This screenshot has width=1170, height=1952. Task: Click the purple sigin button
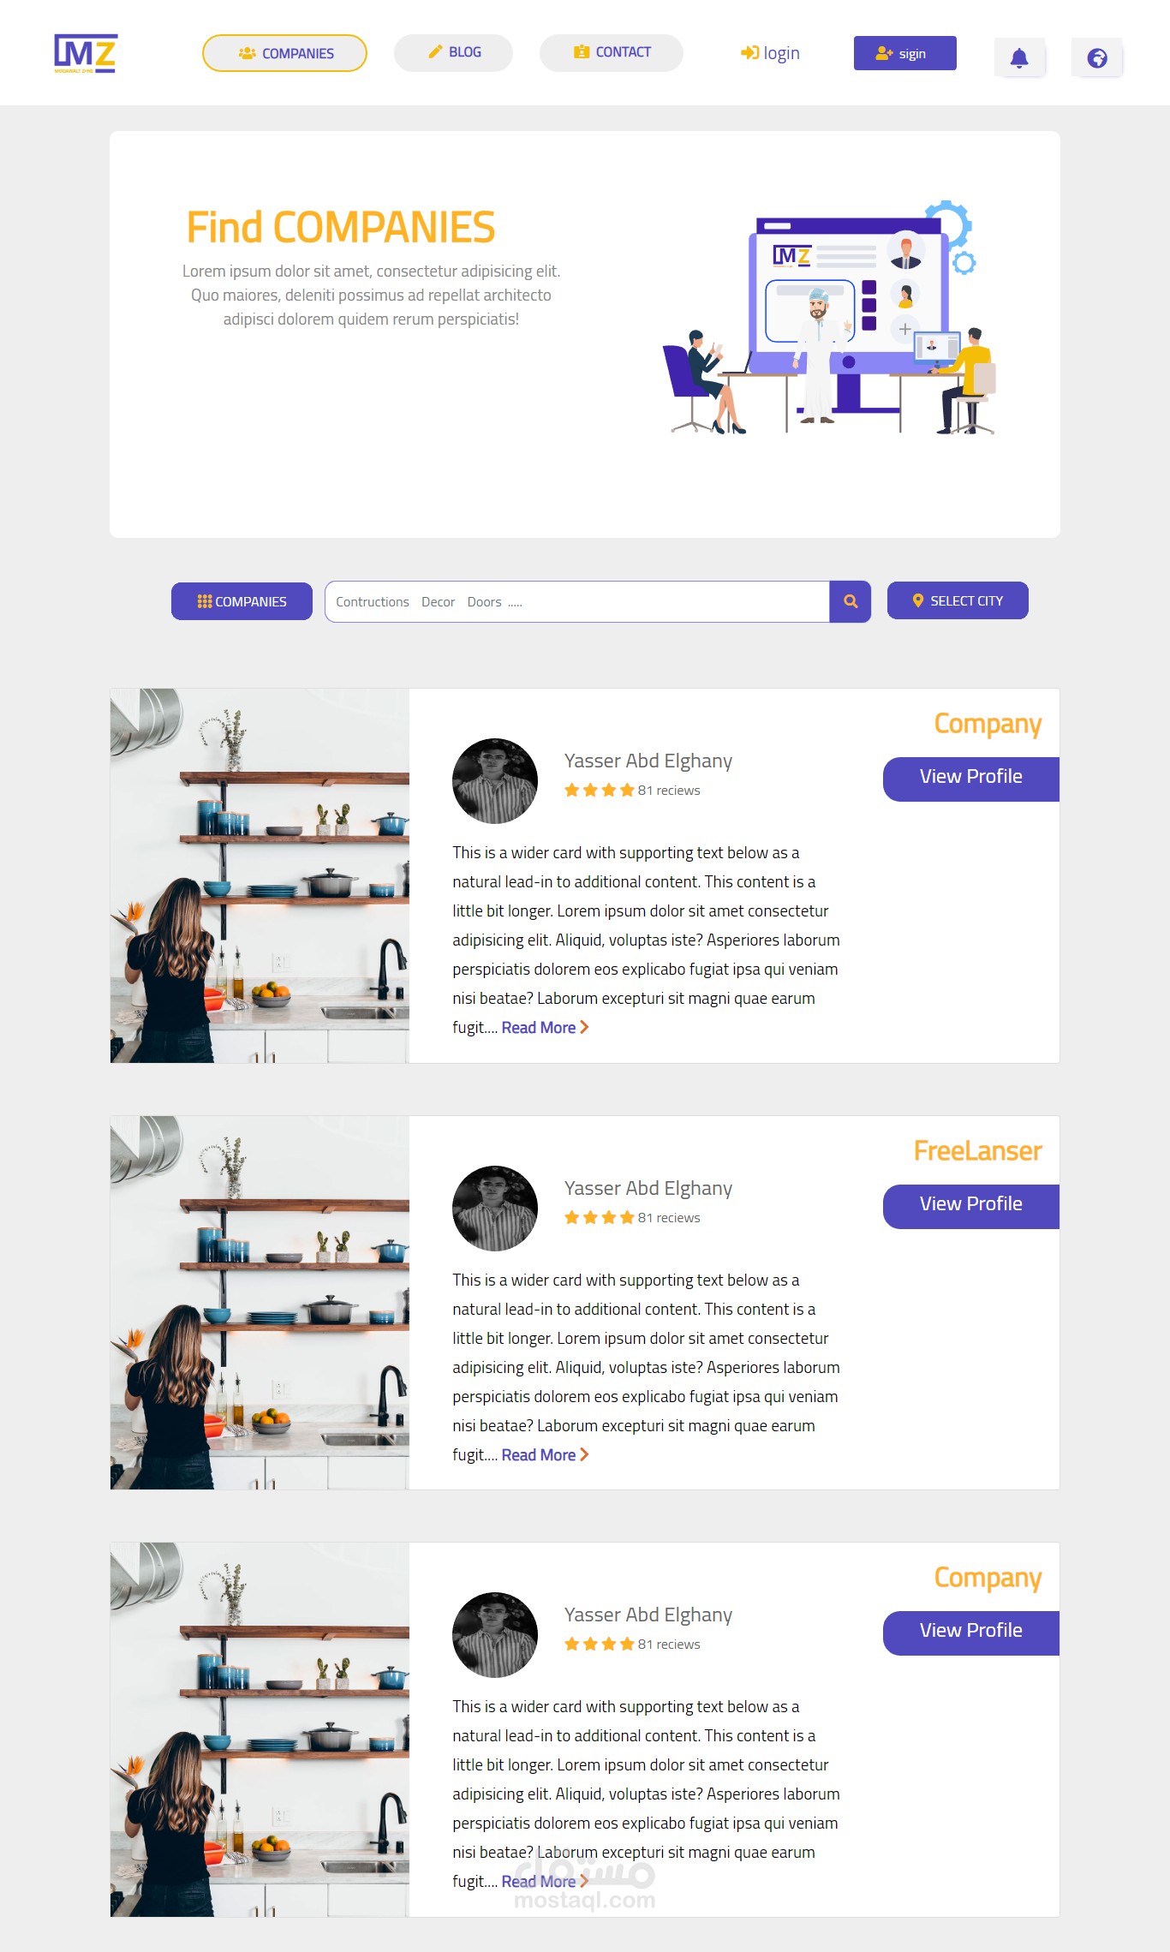tap(904, 53)
